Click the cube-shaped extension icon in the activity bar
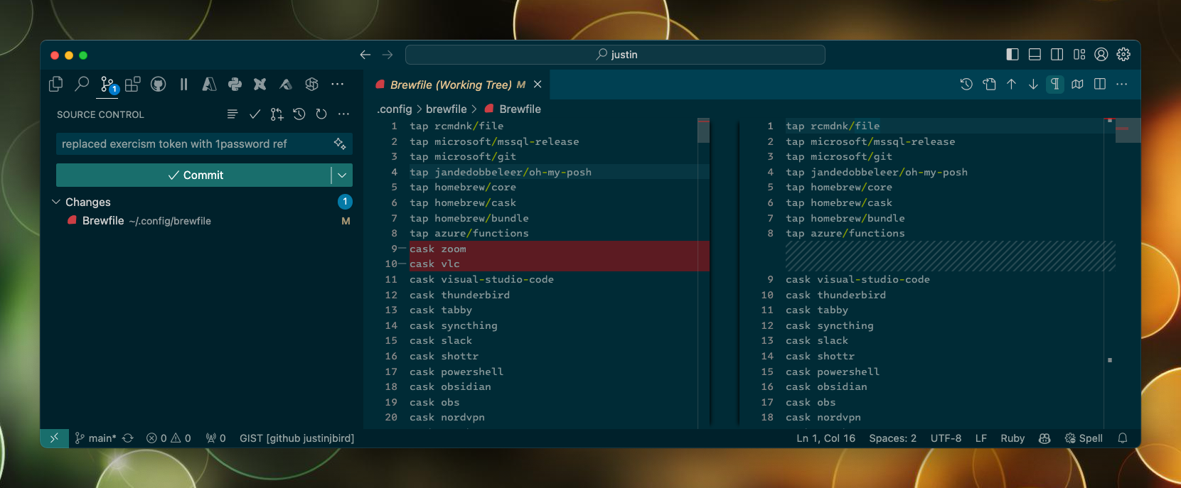Viewport: 1181px width, 488px height. 311,85
